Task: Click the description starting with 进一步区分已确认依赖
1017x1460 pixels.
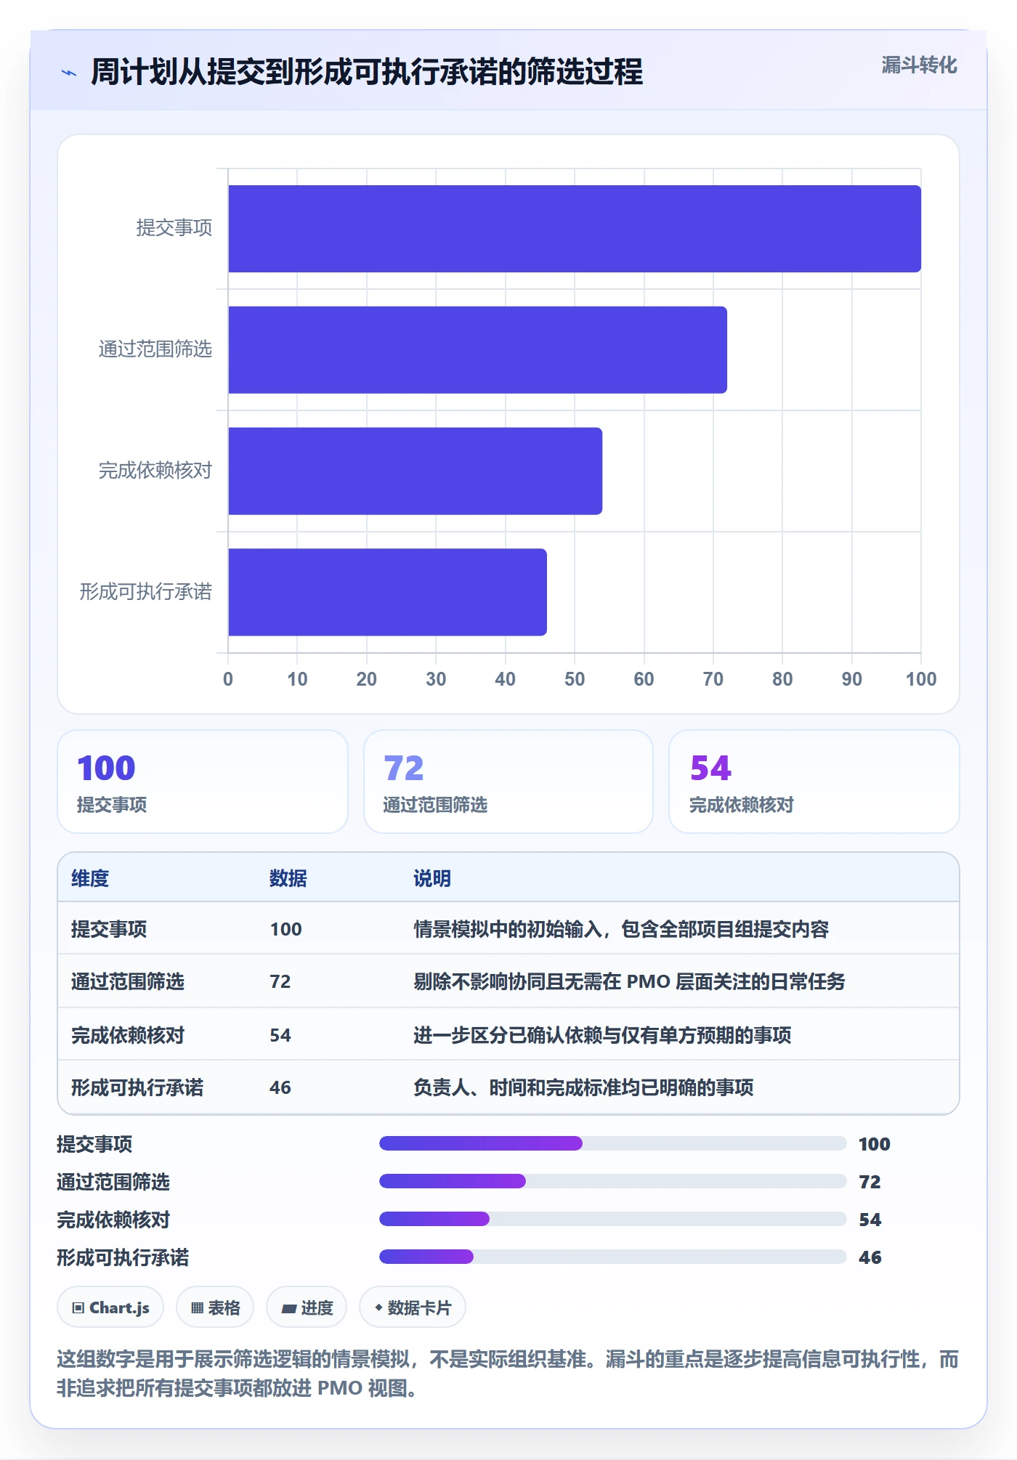Action: point(602,1035)
